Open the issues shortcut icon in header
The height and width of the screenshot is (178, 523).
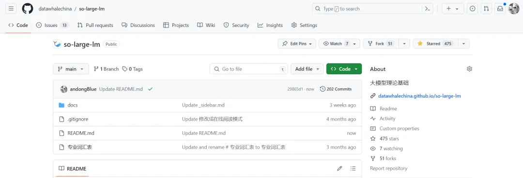(472, 9)
